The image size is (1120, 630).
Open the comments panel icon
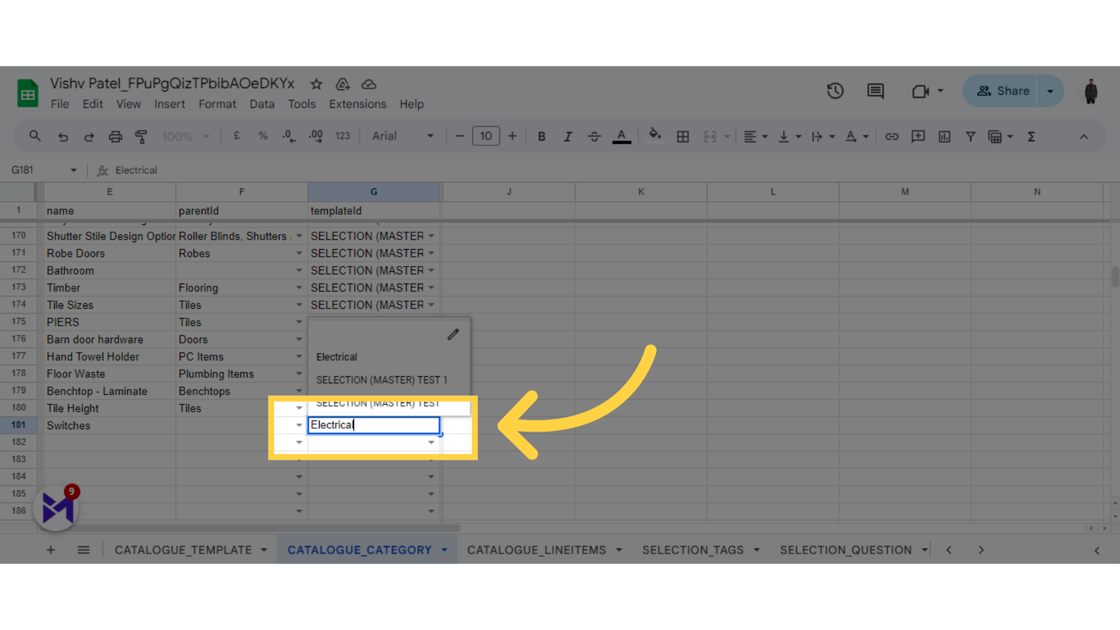click(x=875, y=91)
